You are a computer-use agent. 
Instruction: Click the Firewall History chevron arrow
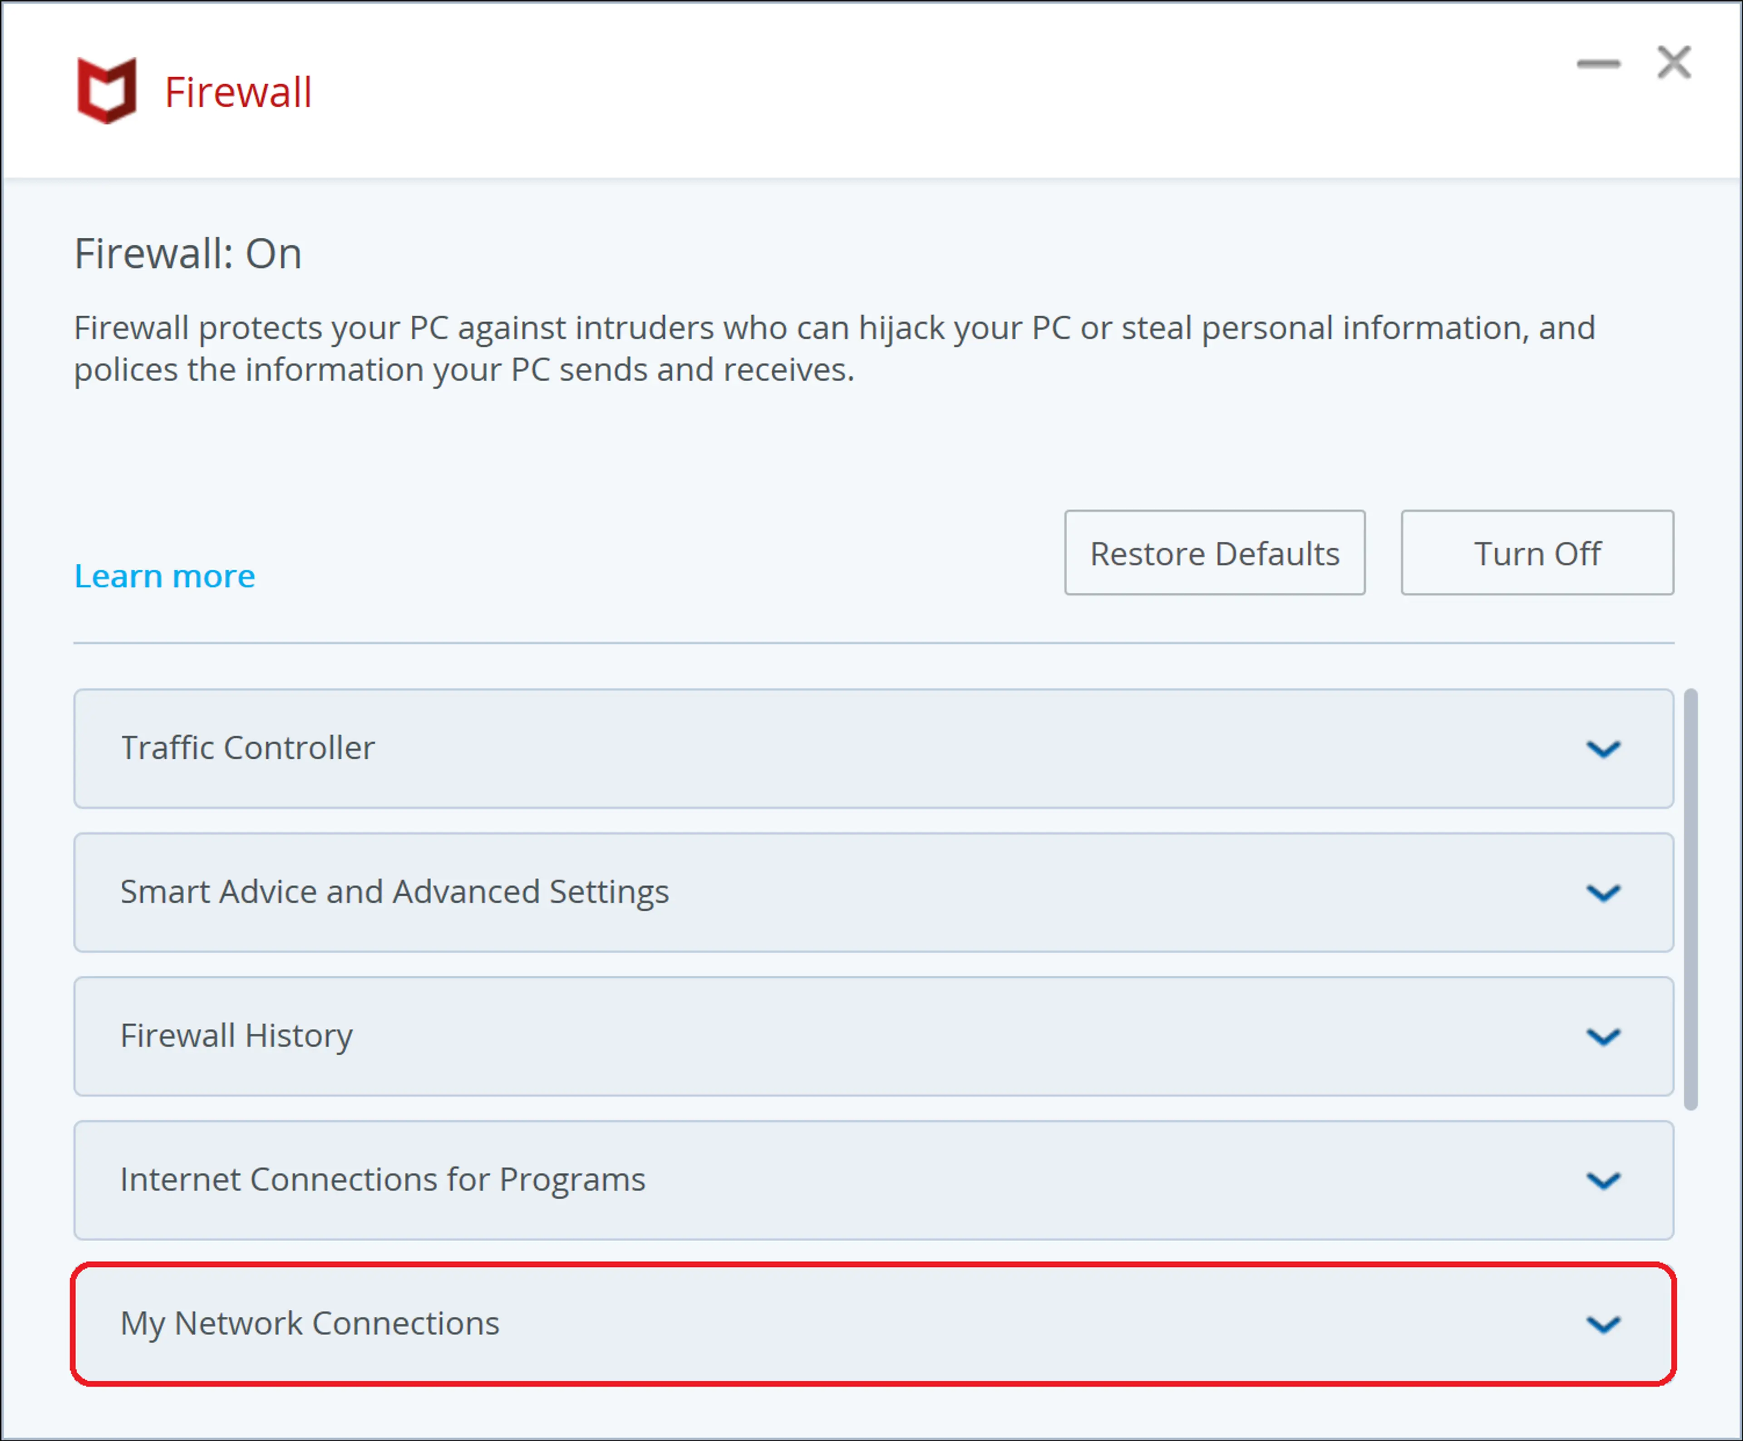tap(1603, 1037)
